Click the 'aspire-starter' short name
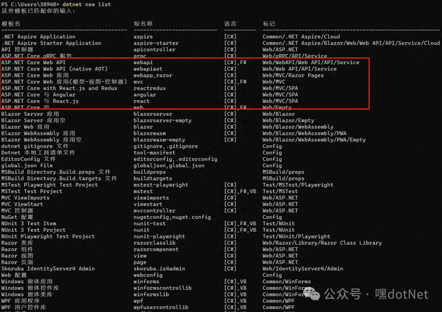The width and height of the screenshot is (442, 312). 156,43
